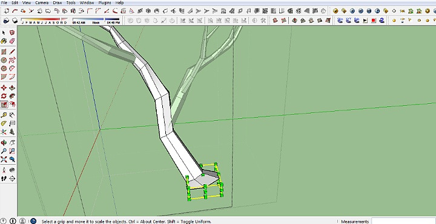Pick the Paint Bucket tool

[x=4, y=41]
